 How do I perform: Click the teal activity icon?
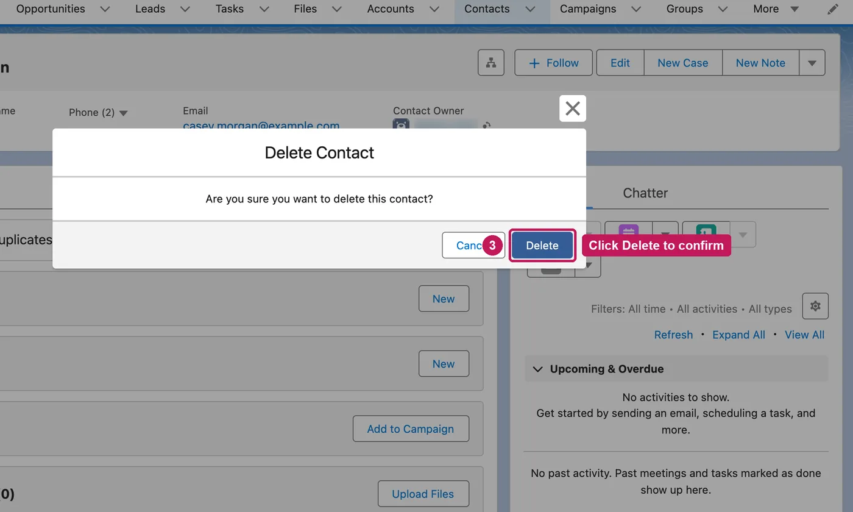pos(706,231)
